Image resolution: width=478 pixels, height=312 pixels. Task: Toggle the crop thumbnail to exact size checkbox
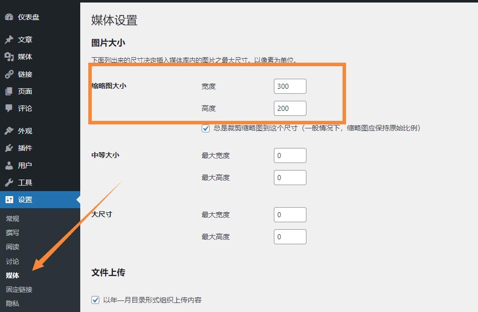(206, 128)
